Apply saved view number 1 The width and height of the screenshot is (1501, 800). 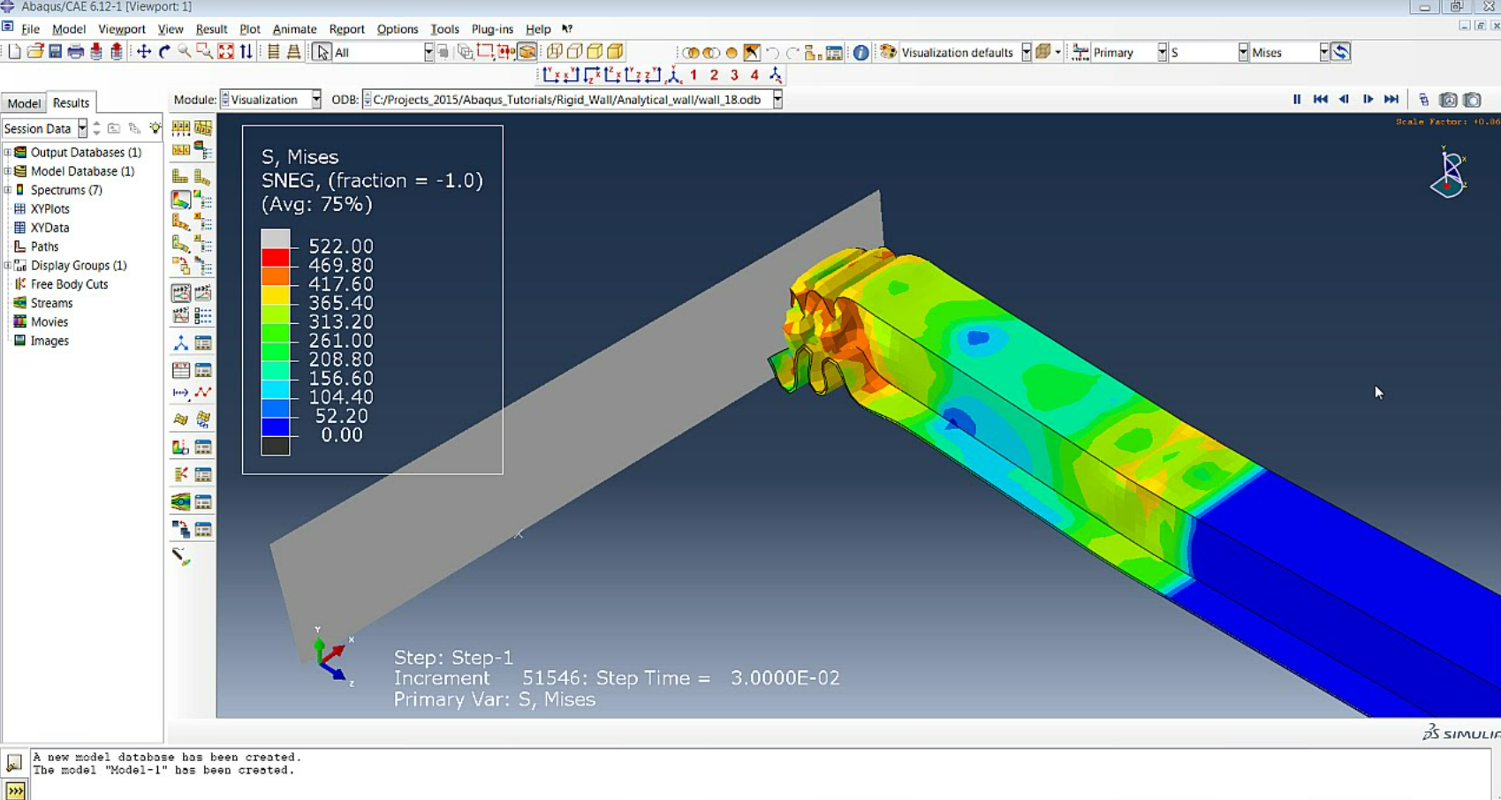pyautogui.click(x=694, y=75)
